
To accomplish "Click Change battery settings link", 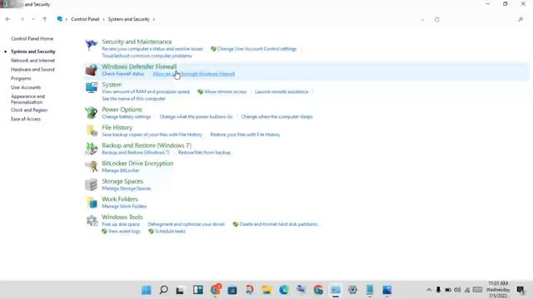I will pyautogui.click(x=127, y=116).
